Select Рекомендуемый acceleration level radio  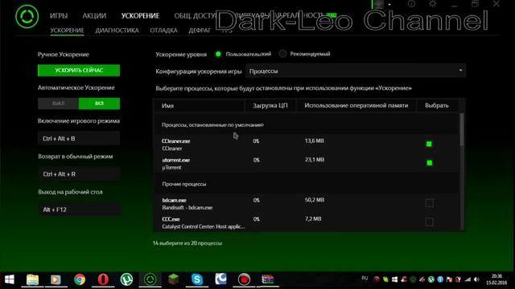click(282, 54)
